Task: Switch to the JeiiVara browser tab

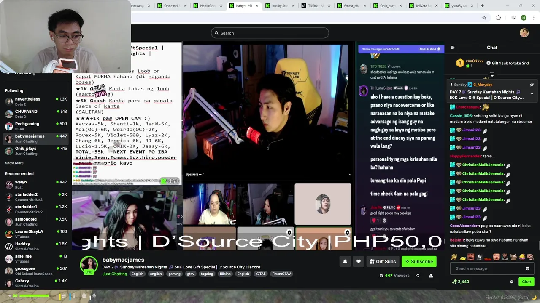Action: coord(423,6)
